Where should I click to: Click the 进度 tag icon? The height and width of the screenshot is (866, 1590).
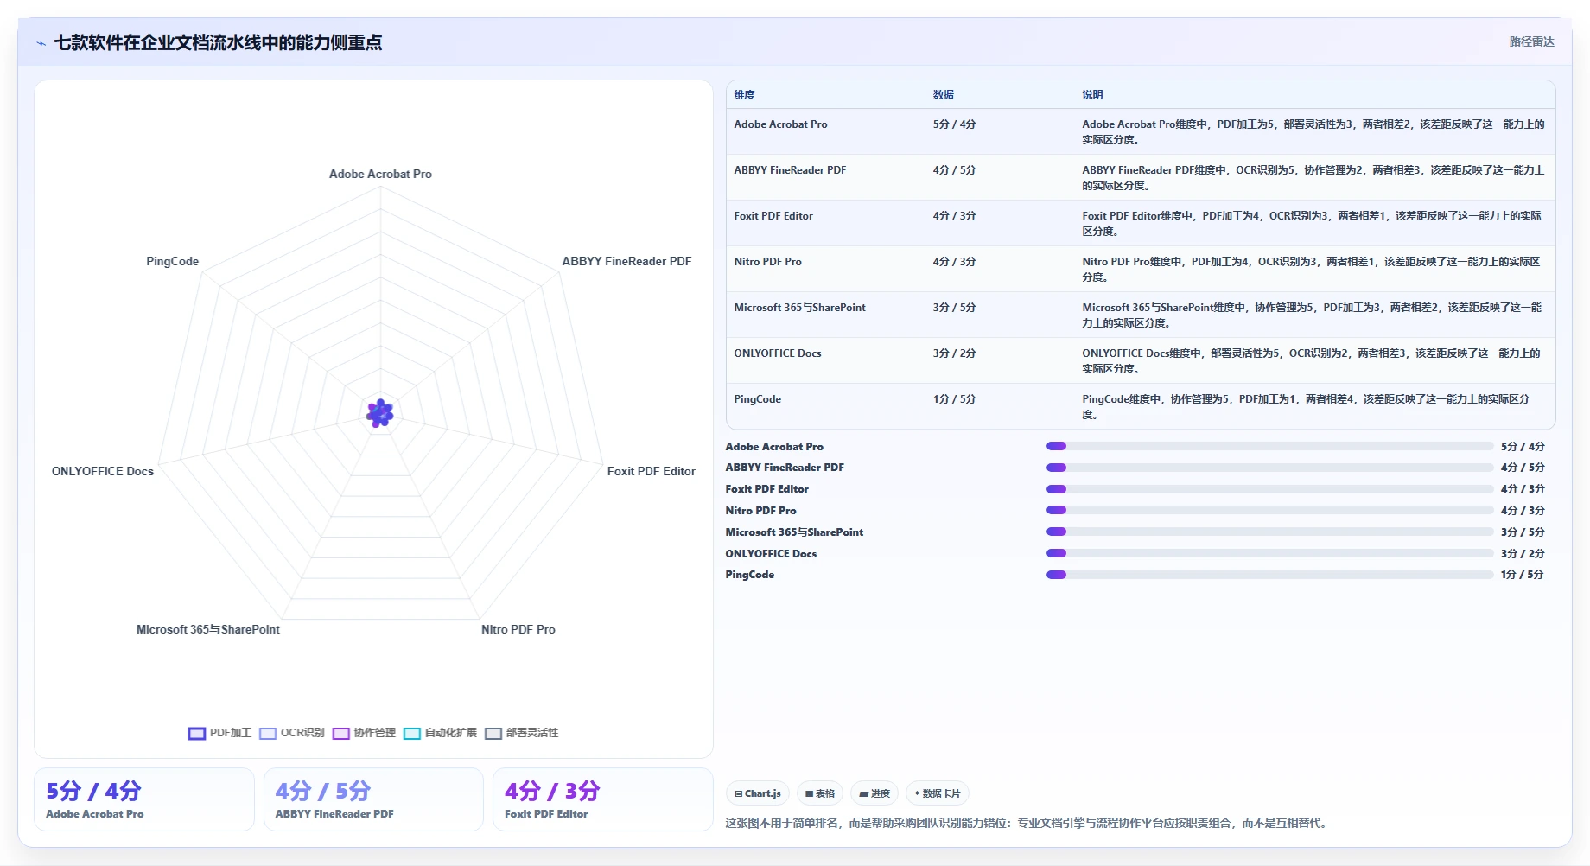click(x=863, y=793)
